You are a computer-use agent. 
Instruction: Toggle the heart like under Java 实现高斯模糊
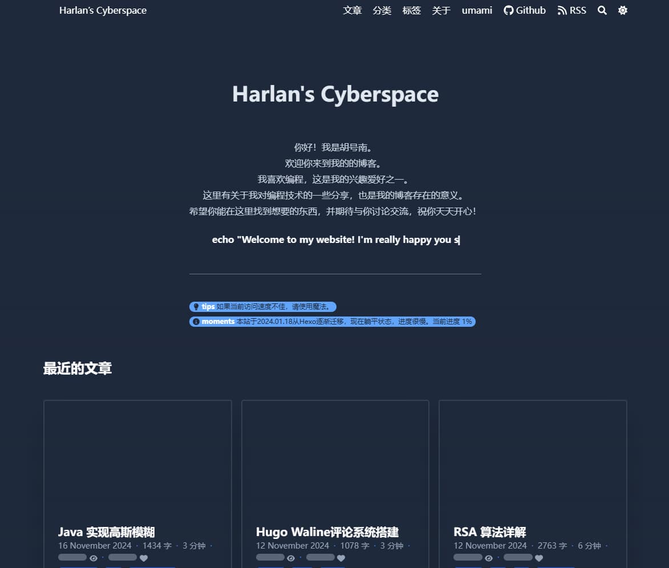pyautogui.click(x=143, y=558)
